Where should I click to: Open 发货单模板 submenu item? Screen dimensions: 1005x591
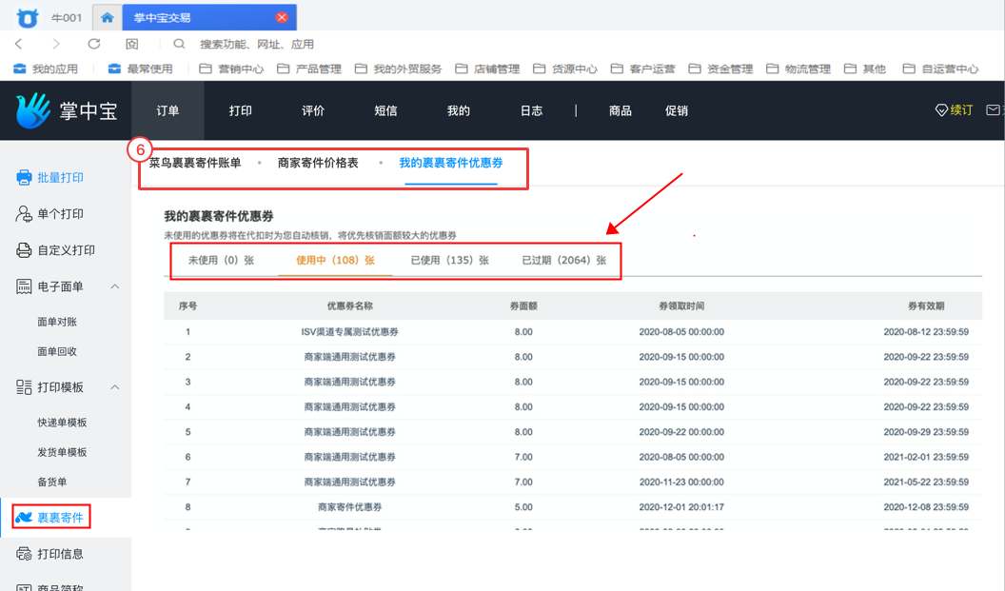(x=62, y=452)
